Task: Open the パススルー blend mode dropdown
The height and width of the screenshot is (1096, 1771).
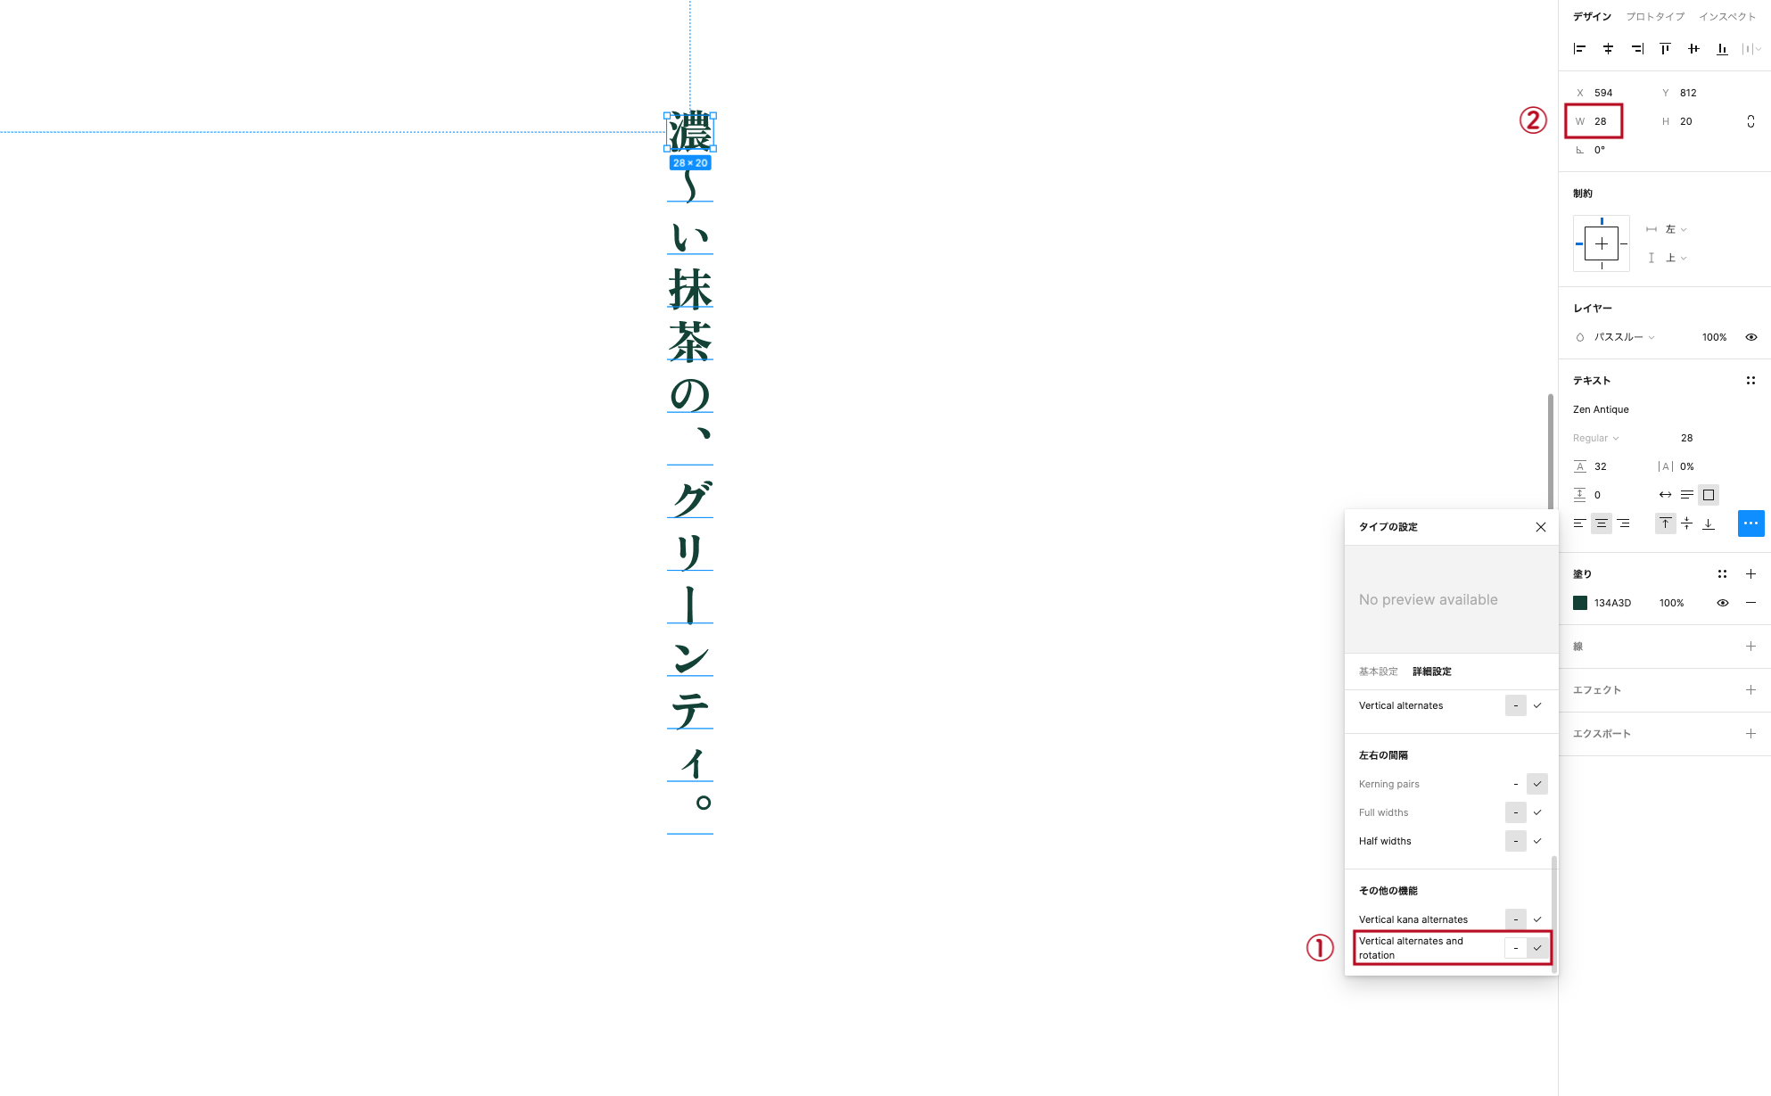Action: [1619, 337]
